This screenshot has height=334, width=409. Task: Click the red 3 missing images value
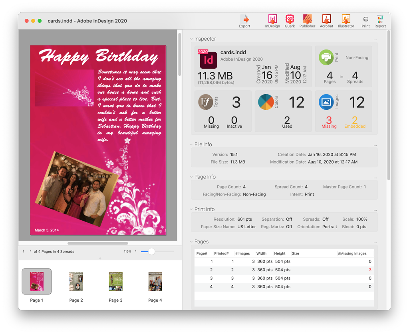coord(370,270)
